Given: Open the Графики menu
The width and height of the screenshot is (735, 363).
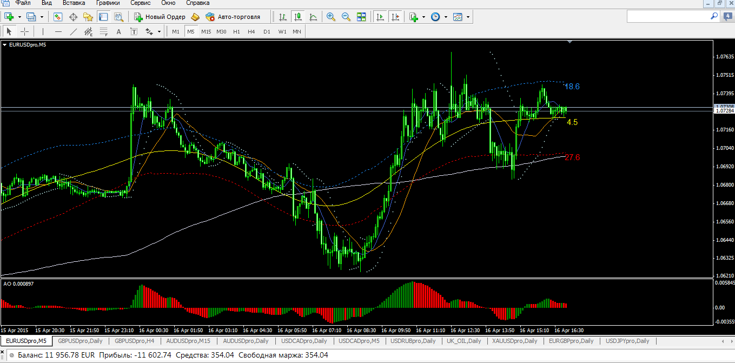Looking at the screenshot, I should click(108, 3).
